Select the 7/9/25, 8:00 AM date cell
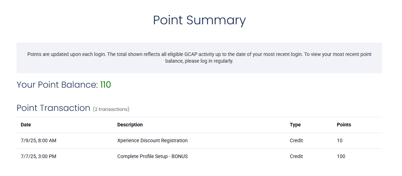402x176 pixels. (x=38, y=140)
